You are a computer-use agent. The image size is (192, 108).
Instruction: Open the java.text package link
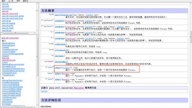pyautogui.click(x=5, y=7)
